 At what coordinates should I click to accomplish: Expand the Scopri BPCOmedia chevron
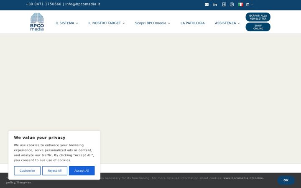coord(169,23)
